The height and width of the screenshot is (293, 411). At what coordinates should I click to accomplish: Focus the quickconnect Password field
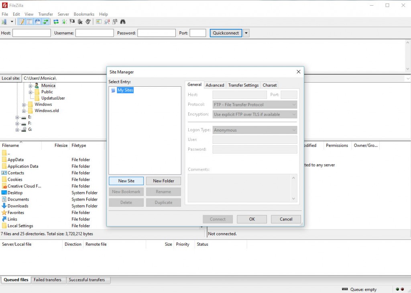coord(157,33)
